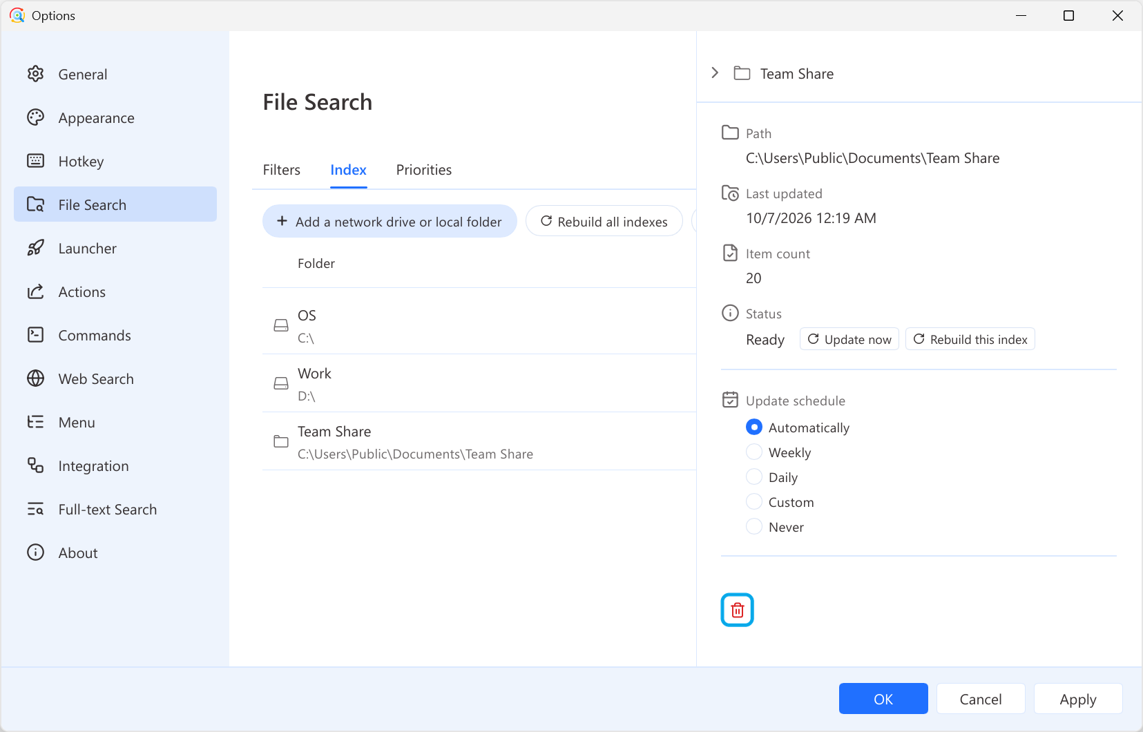Click the Web Search globe icon
The height and width of the screenshot is (732, 1143).
point(35,378)
